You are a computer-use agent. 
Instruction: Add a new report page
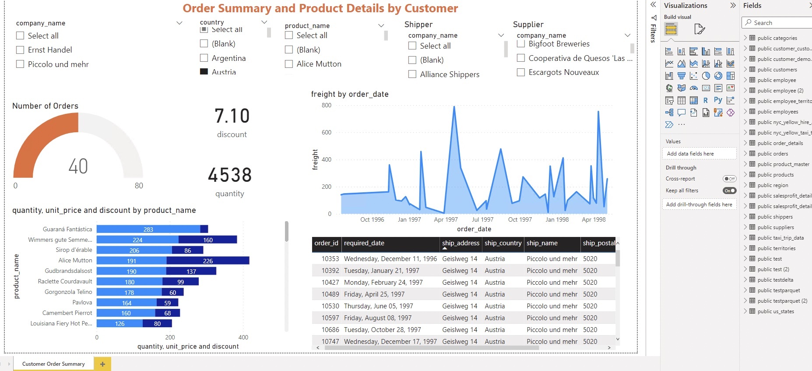[x=102, y=364]
